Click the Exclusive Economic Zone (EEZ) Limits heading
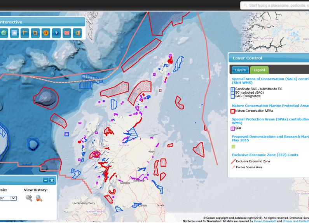The image size is (309, 223). (265, 155)
